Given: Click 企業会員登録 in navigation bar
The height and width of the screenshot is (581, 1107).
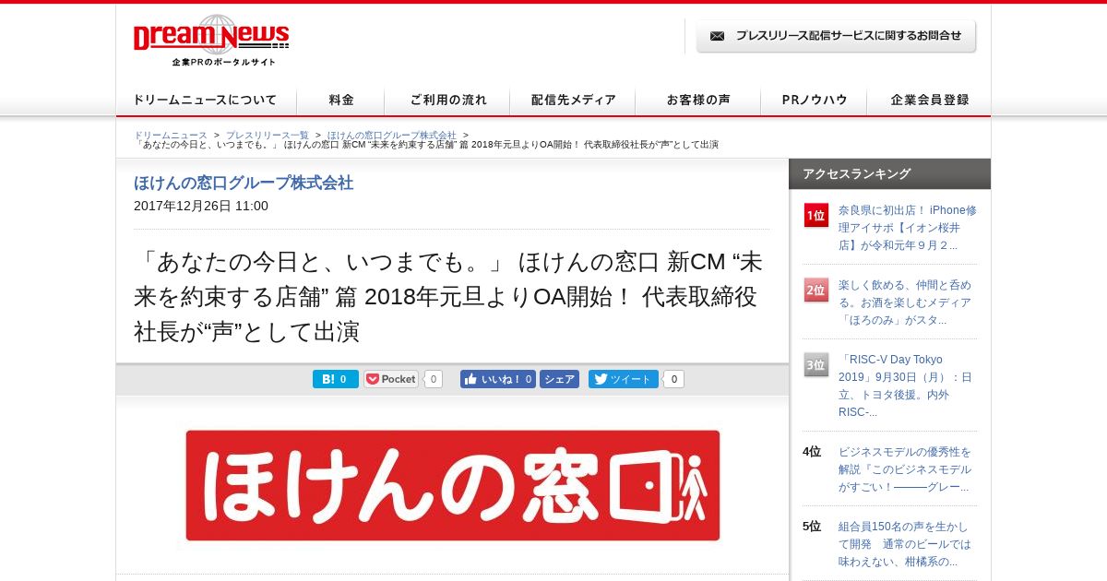Looking at the screenshot, I should coord(930,101).
